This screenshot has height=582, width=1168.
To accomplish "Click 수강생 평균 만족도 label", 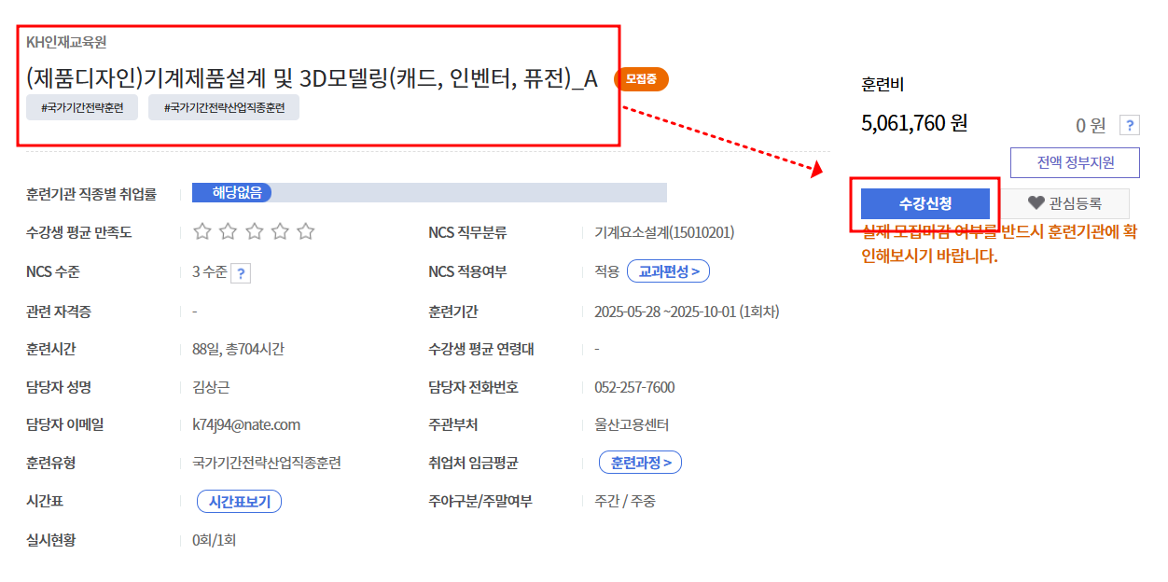I will pyautogui.click(x=79, y=232).
